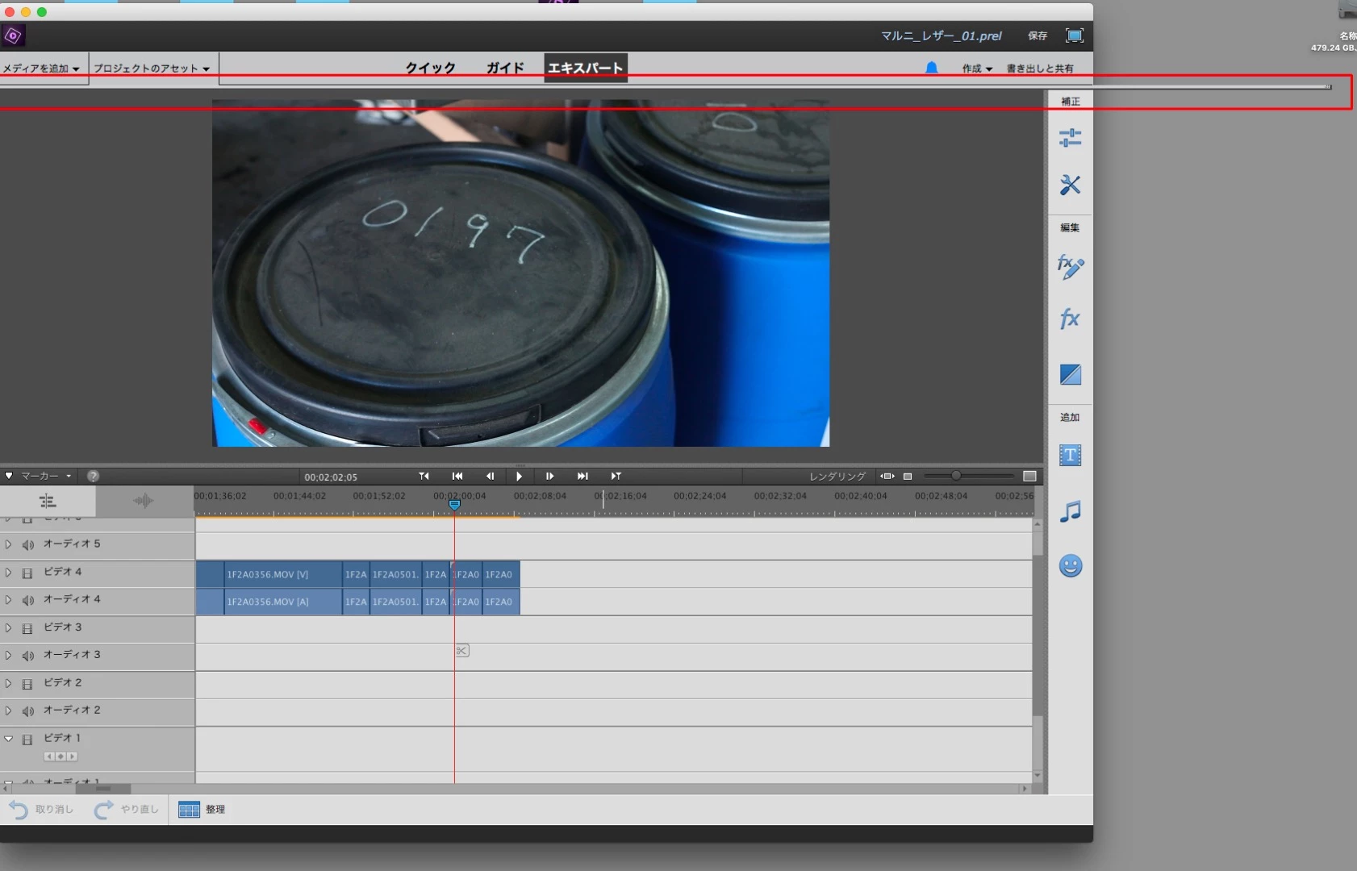The height and width of the screenshot is (871, 1357).
Task: Open the Transitions panel icon
Action: [x=1071, y=374]
